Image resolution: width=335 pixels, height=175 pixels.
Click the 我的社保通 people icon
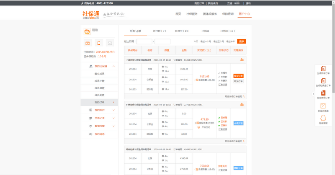pos(91,66)
